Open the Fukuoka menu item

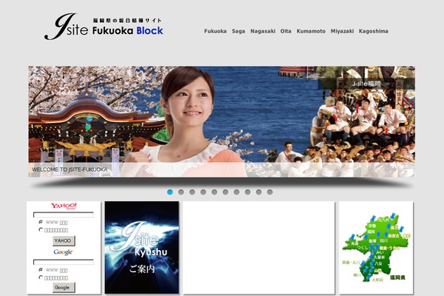click(x=215, y=31)
